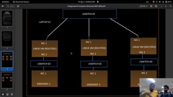
Task: Click the vSWITCH 02 box
Action: [x=44, y=64]
